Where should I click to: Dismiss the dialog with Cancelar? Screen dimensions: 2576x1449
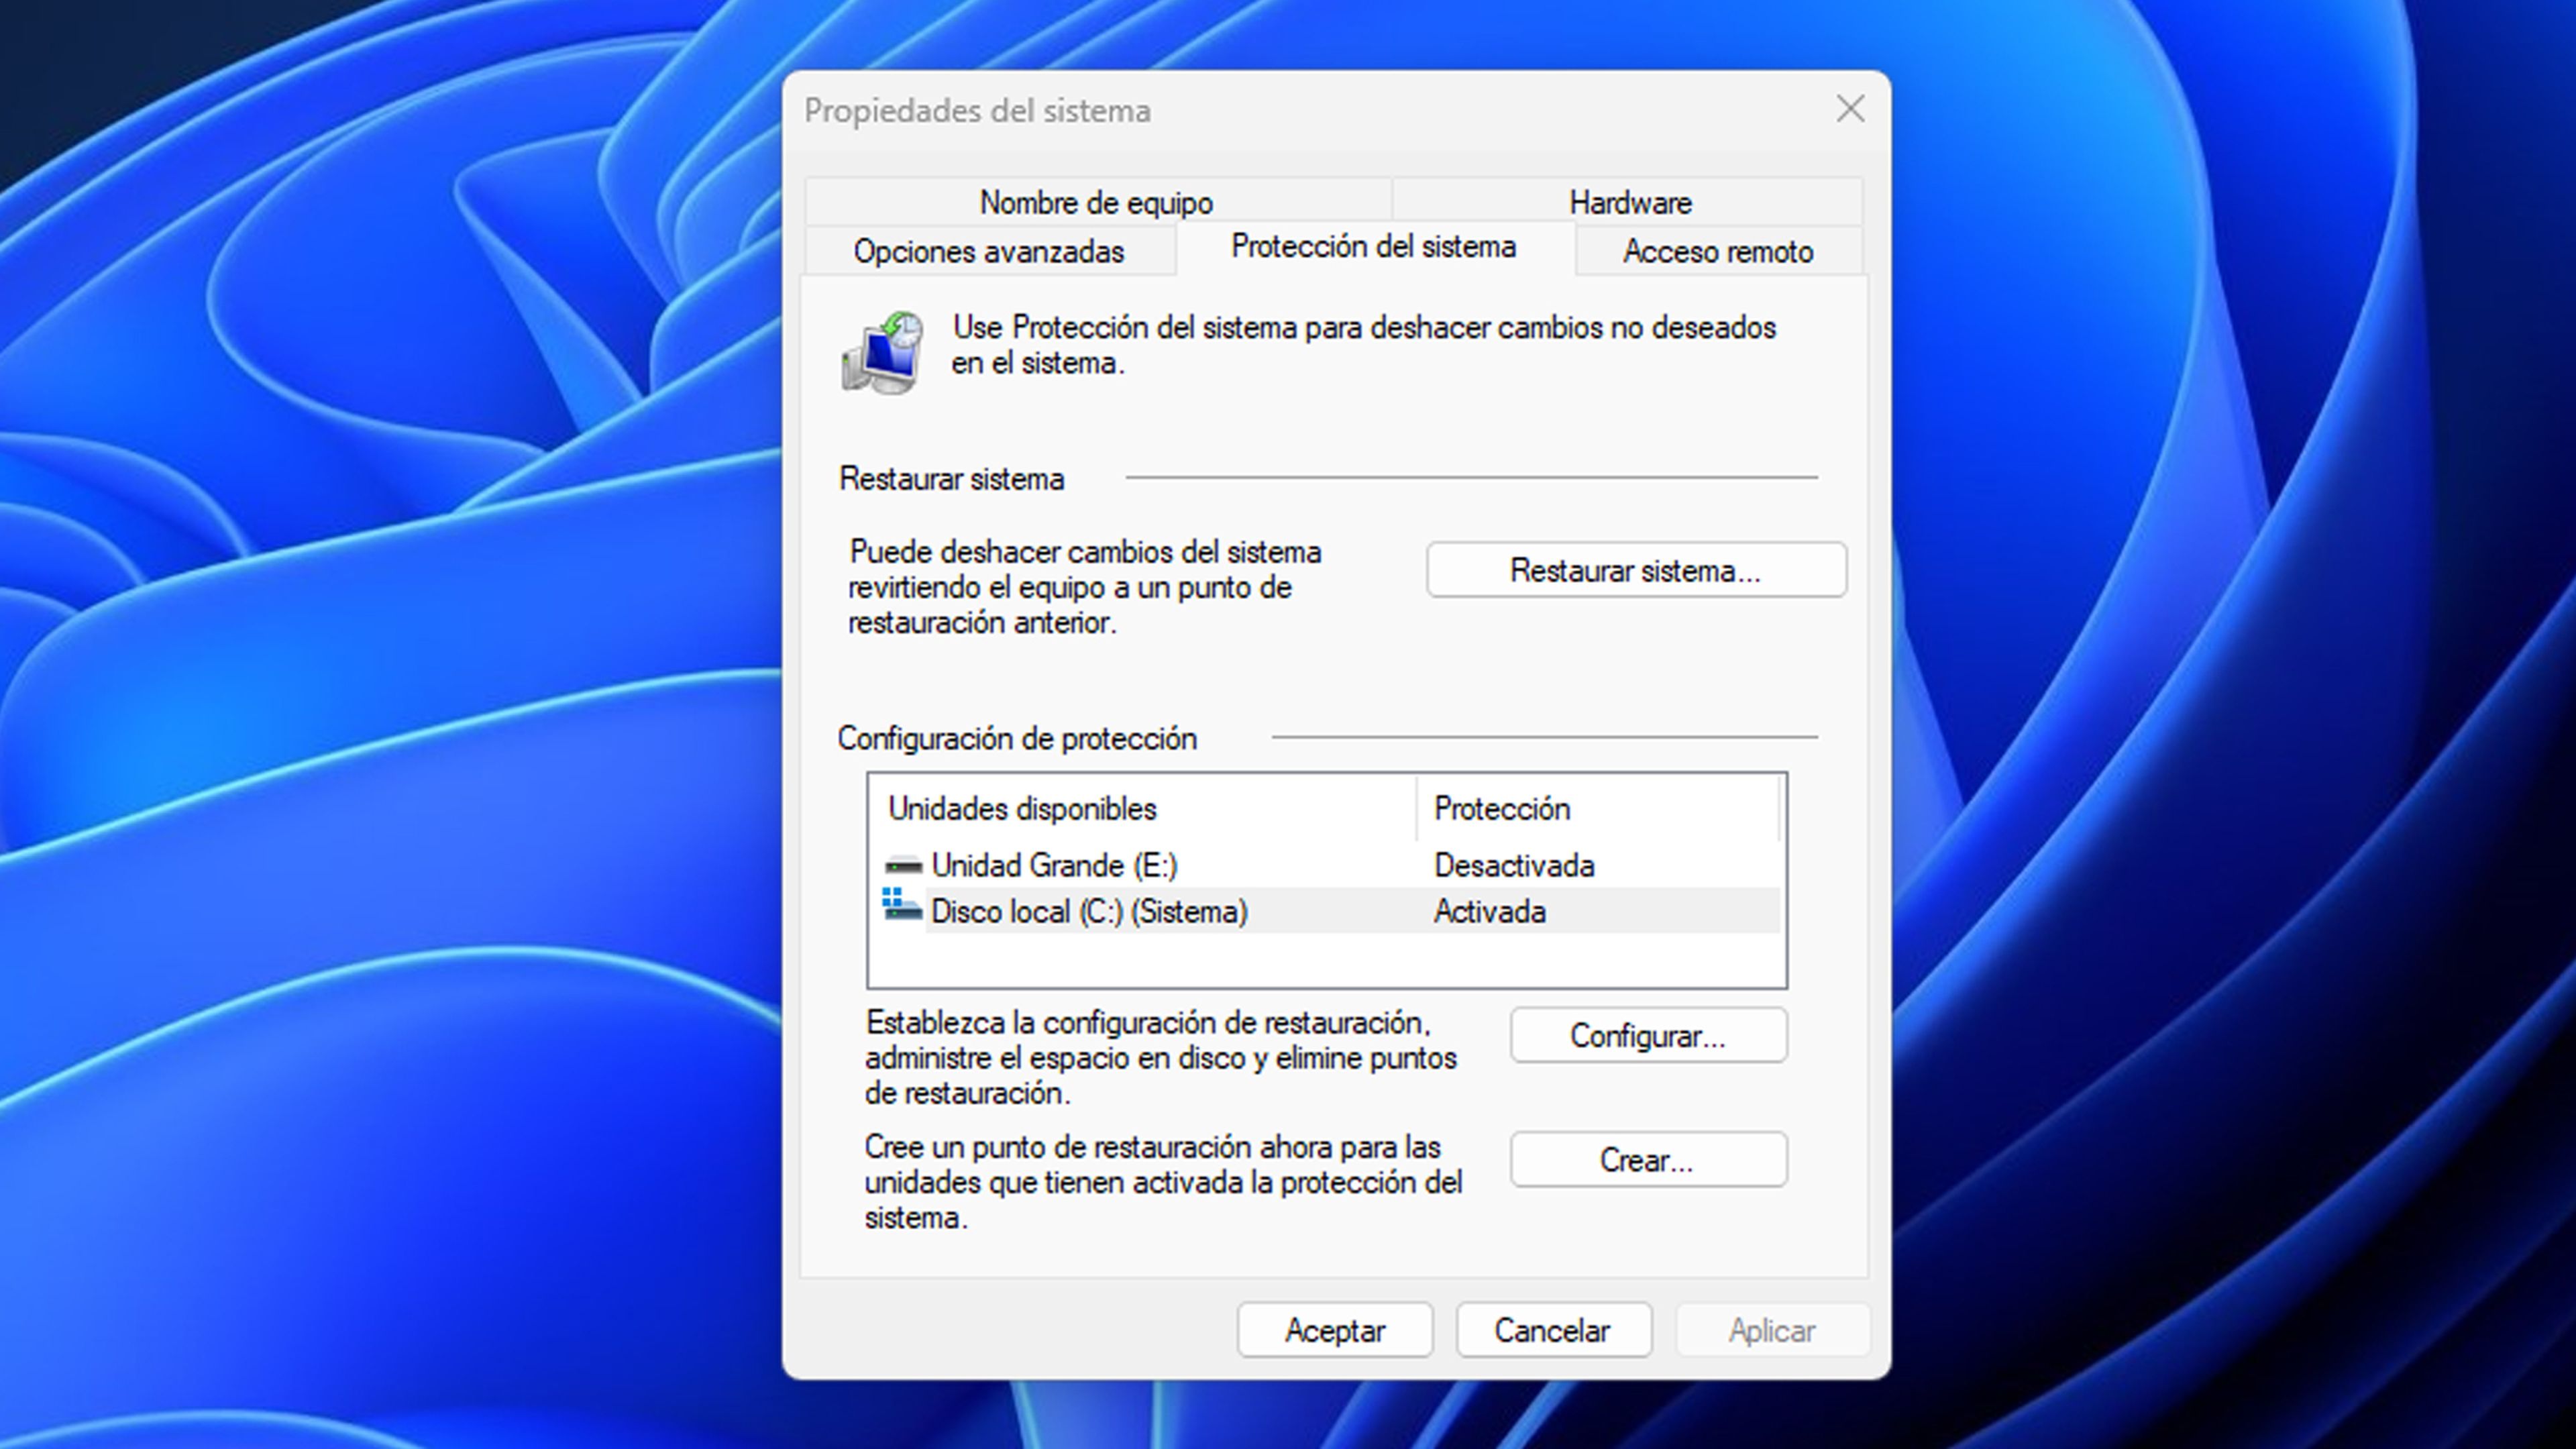tap(1553, 1330)
